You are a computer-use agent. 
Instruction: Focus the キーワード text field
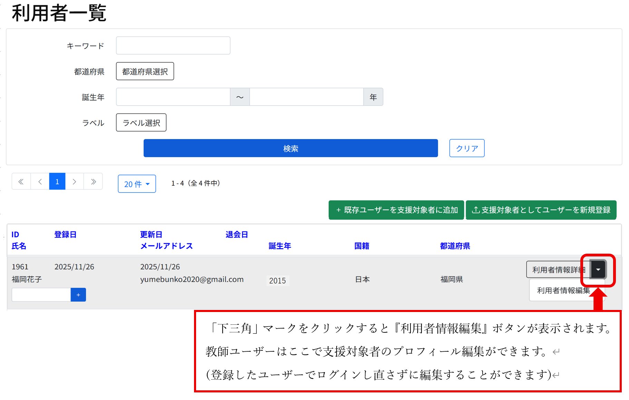173,46
